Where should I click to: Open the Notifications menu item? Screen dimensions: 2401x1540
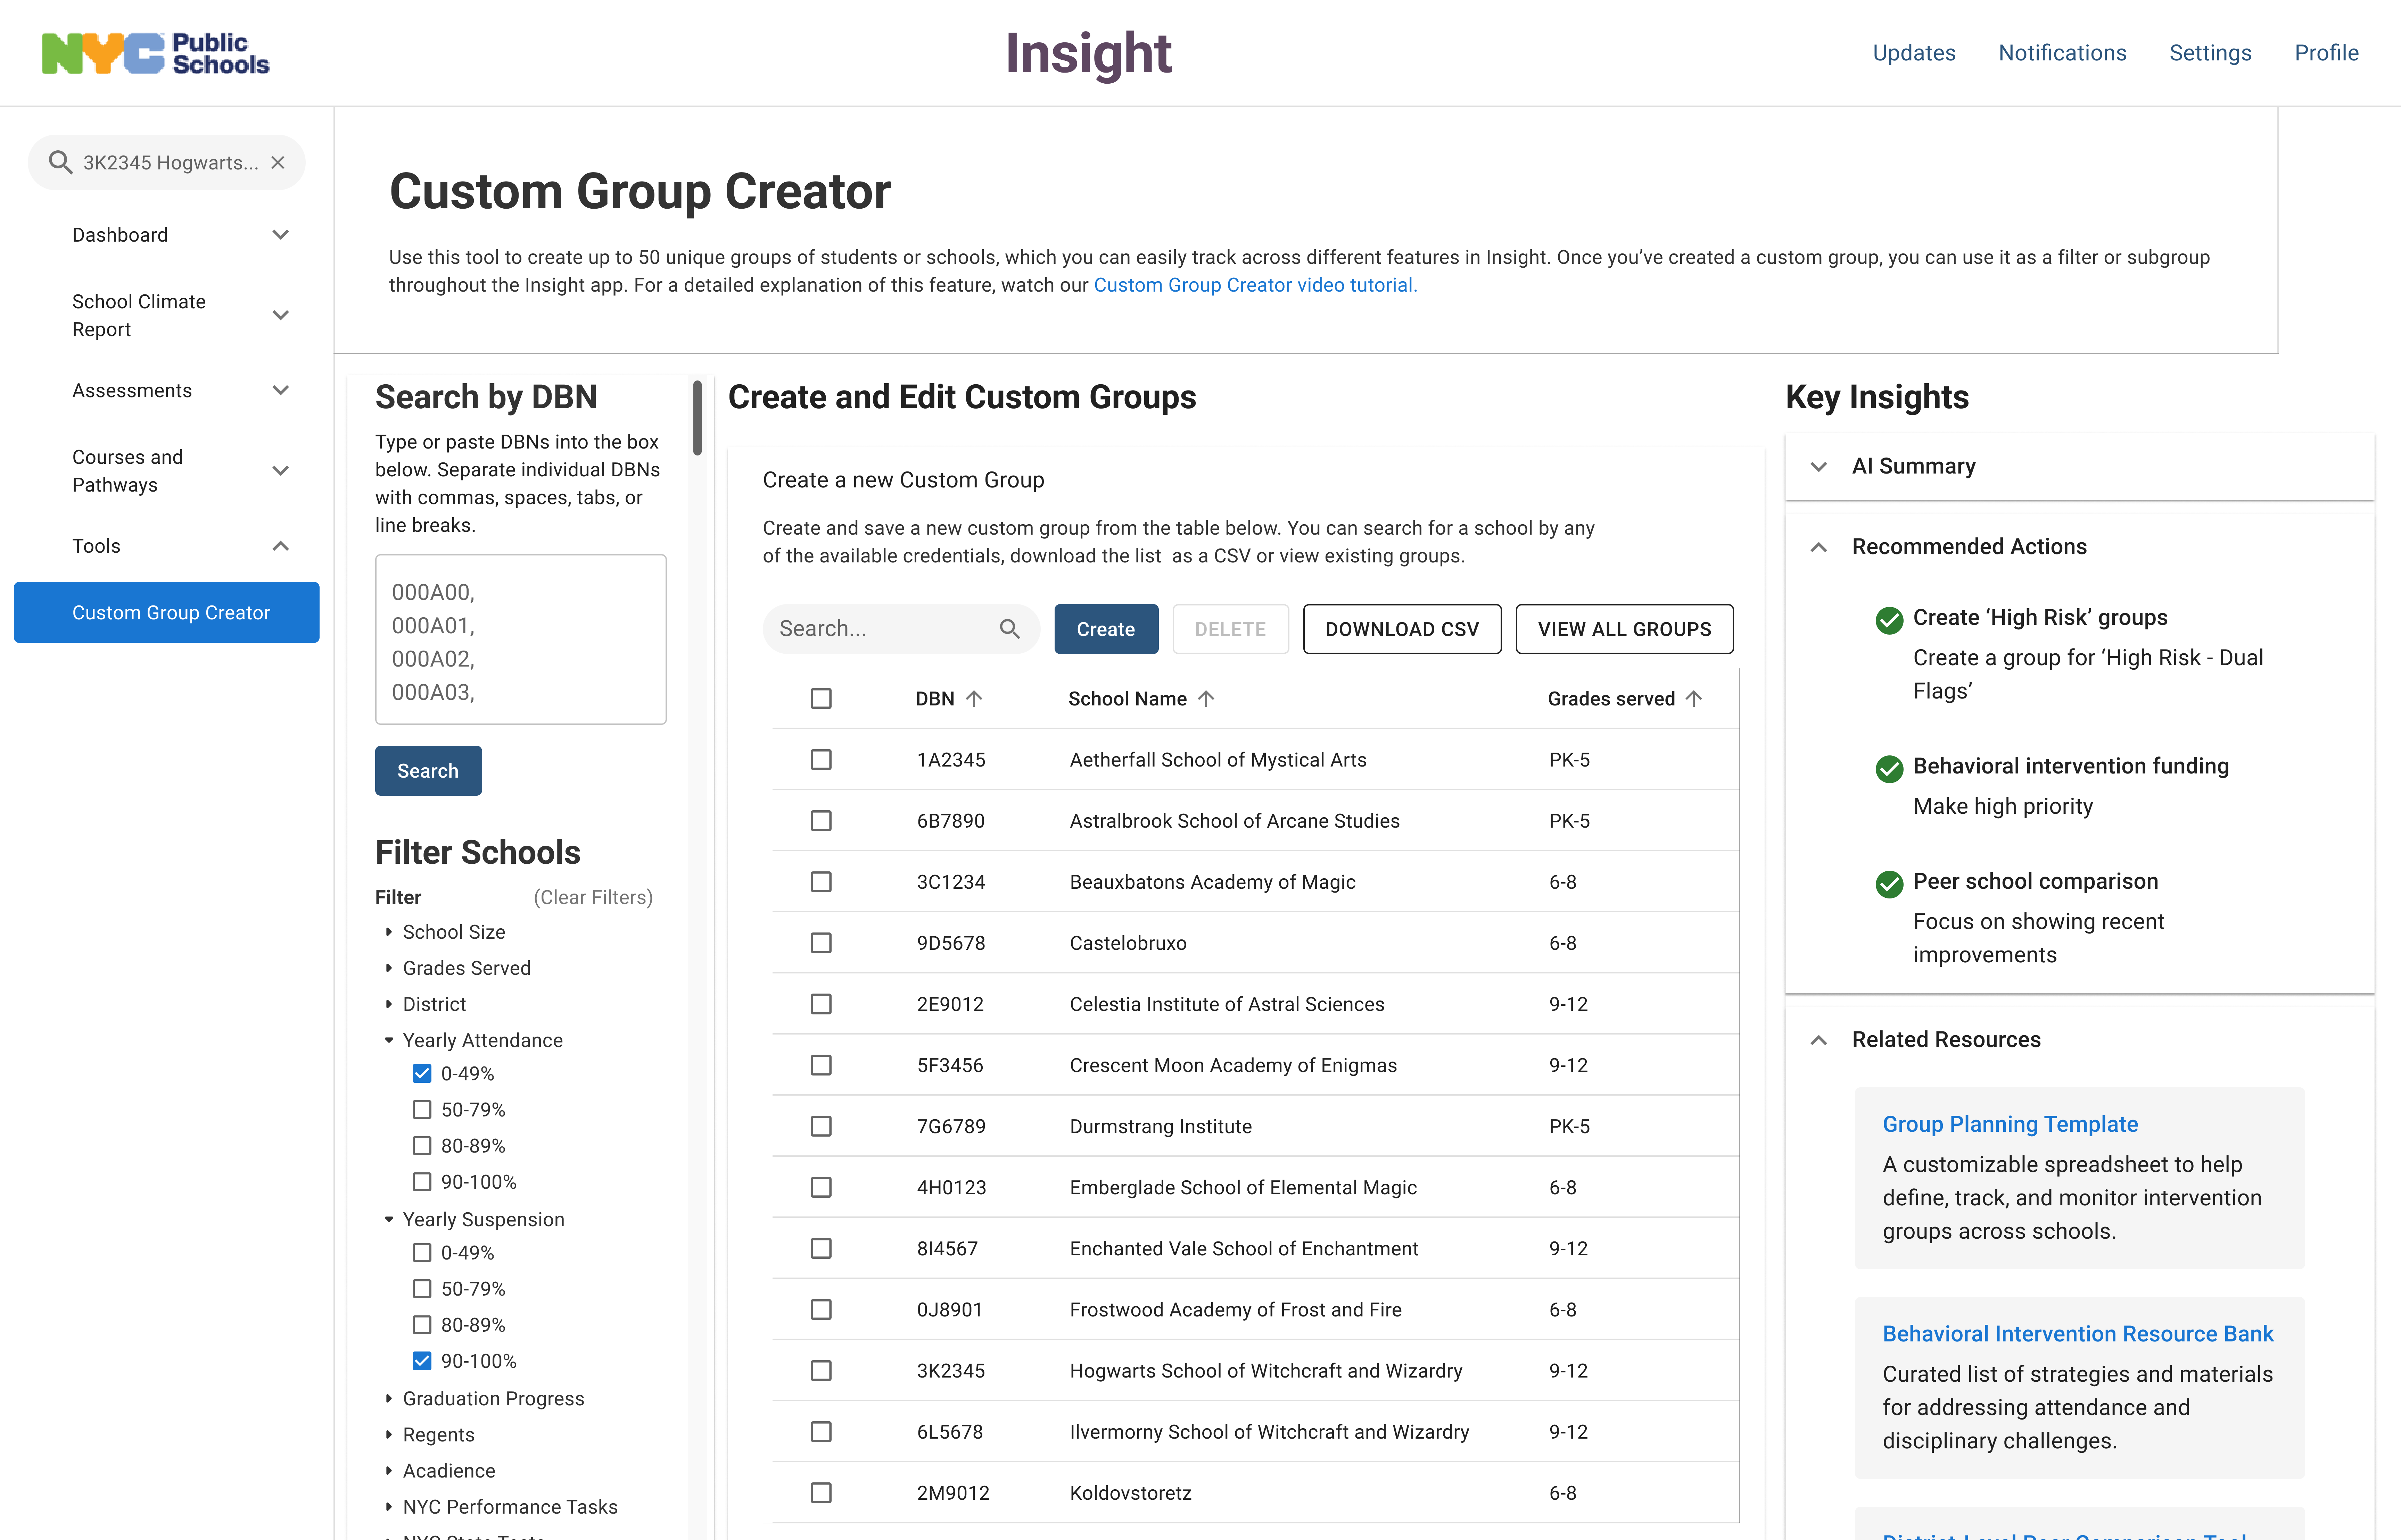tap(2062, 53)
